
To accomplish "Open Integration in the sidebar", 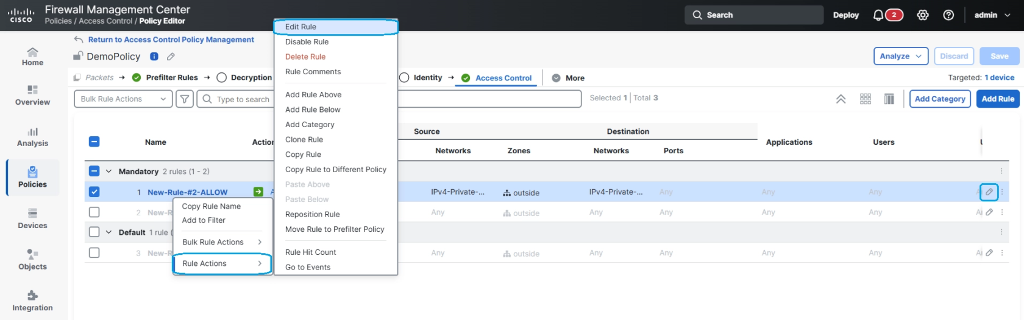I will 32,301.
